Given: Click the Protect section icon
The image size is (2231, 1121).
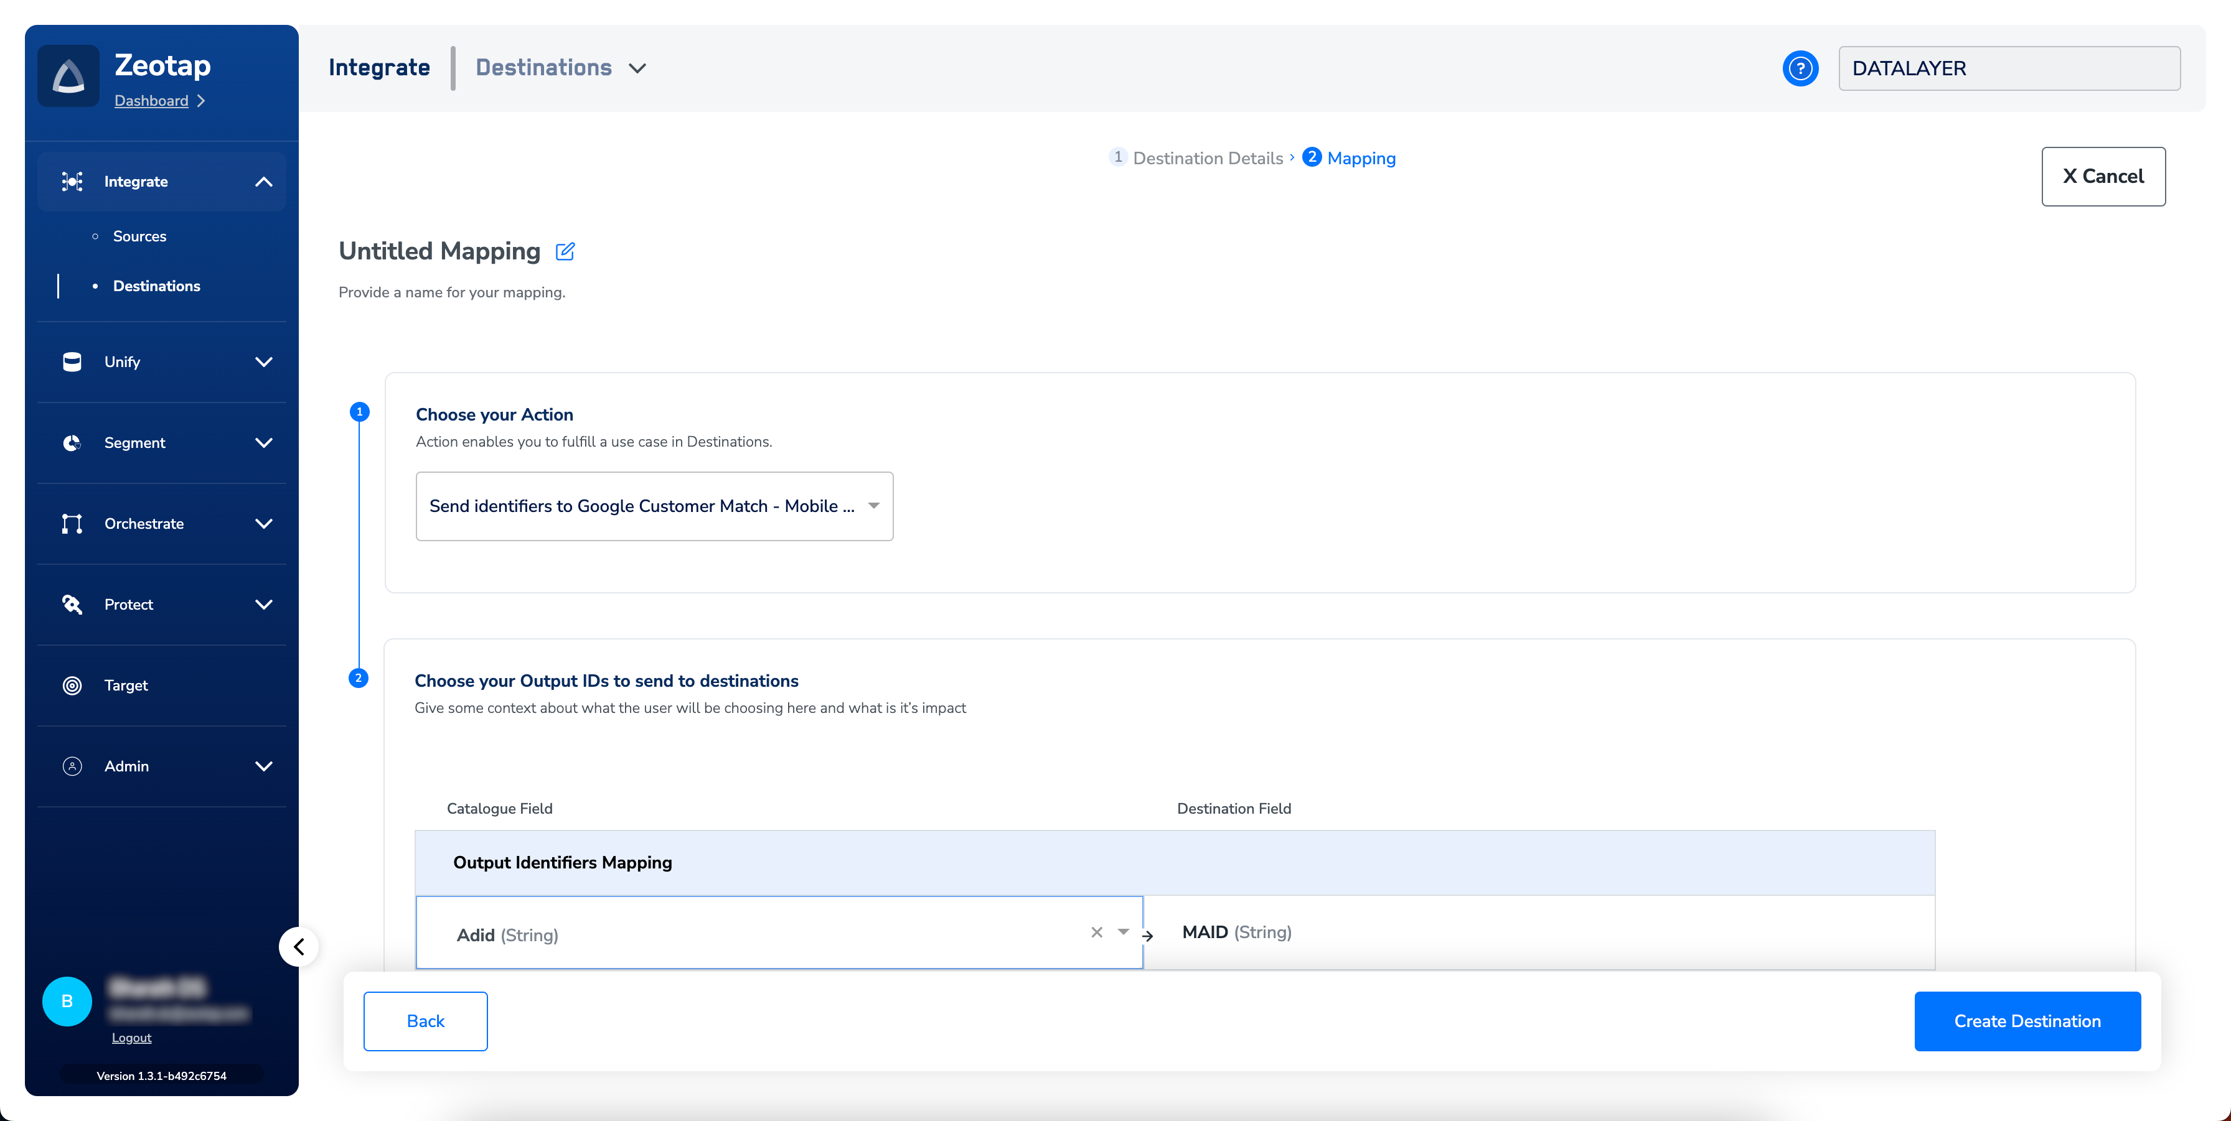Looking at the screenshot, I should pos(73,604).
